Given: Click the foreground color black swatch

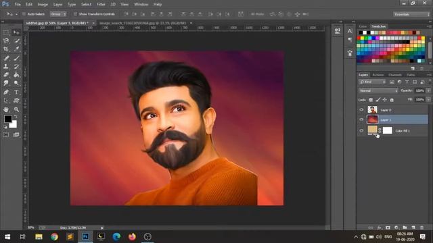Looking at the screenshot, I should click(x=7, y=119).
